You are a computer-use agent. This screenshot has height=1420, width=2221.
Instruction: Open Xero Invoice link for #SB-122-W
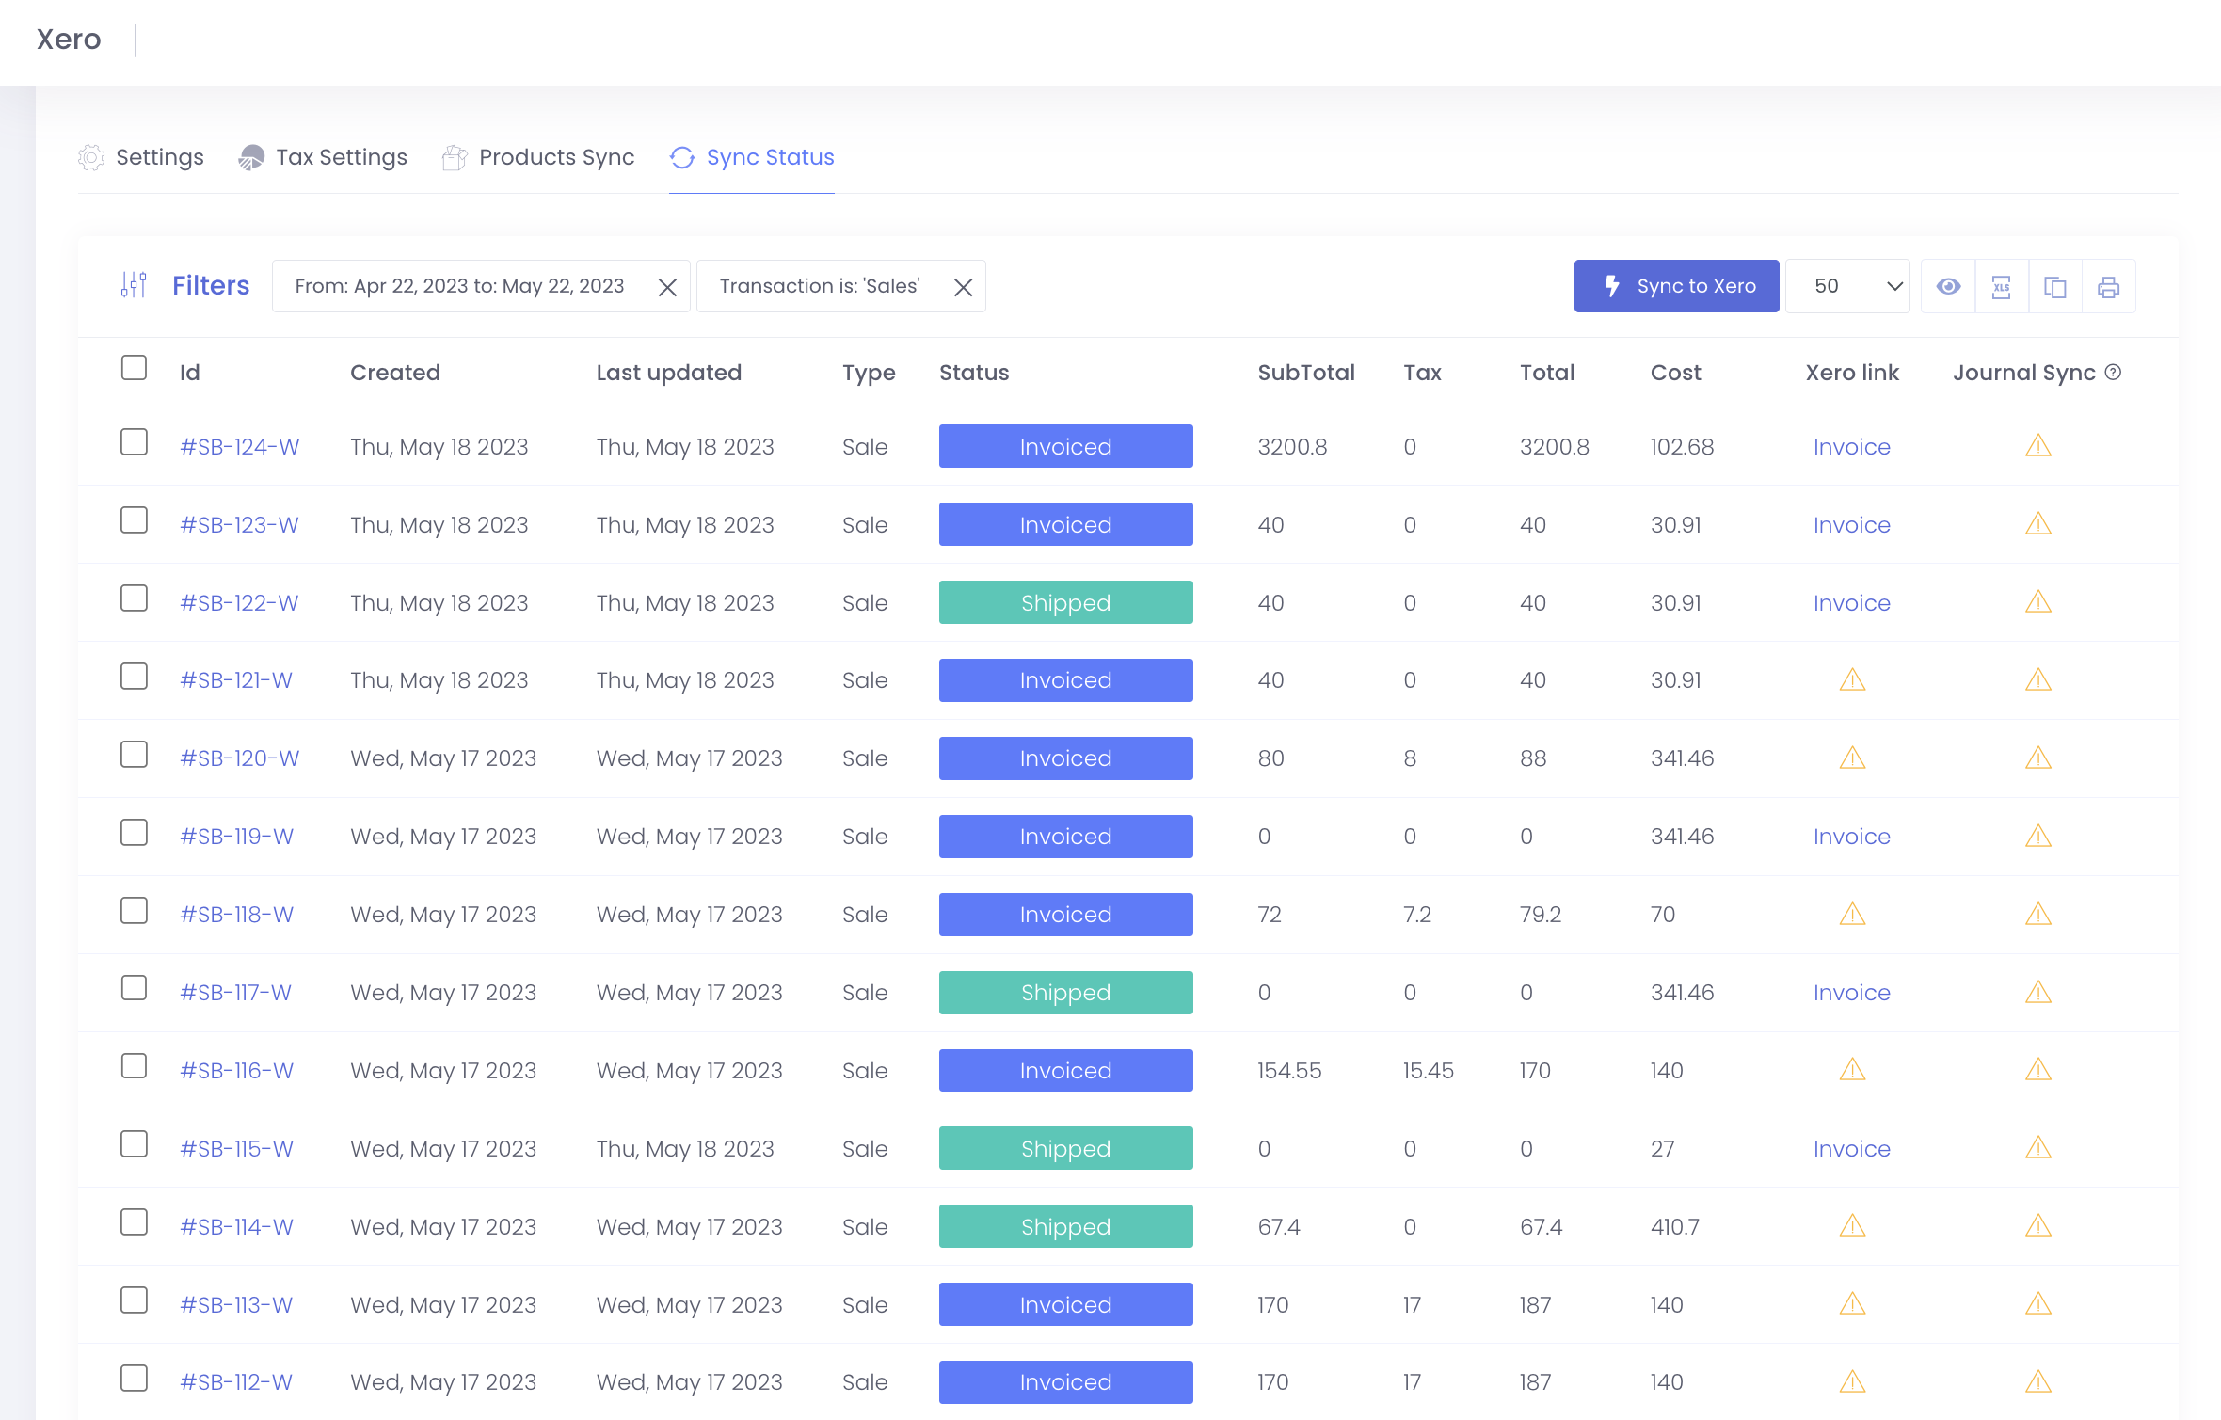coord(1851,603)
